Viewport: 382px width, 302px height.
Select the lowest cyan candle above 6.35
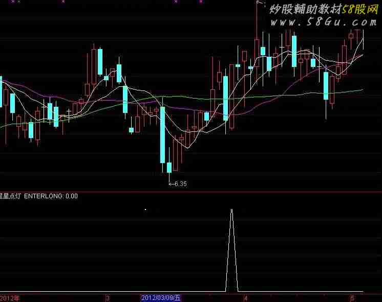[169, 167]
